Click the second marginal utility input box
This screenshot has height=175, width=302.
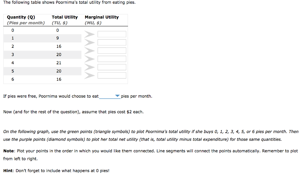[x=112, y=42]
